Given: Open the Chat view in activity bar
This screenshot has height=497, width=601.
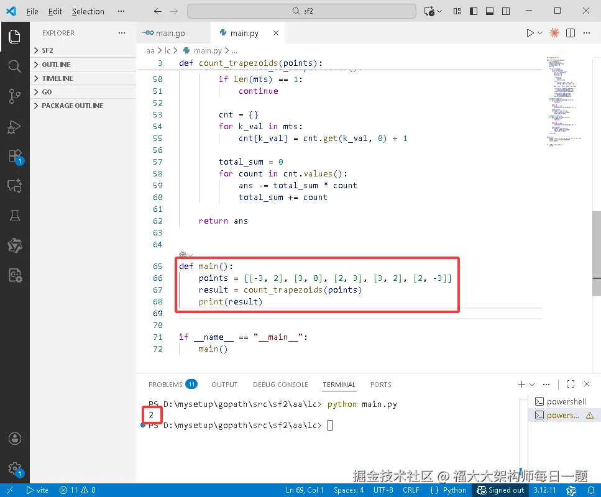Looking at the screenshot, I should click(x=14, y=186).
